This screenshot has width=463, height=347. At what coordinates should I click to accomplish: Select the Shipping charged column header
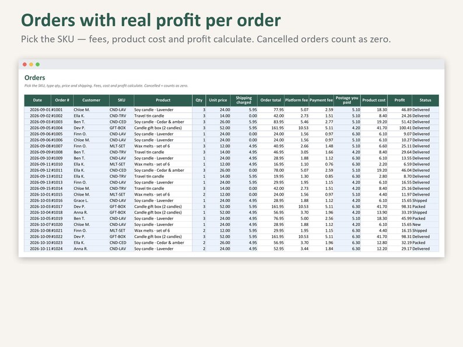click(x=244, y=100)
